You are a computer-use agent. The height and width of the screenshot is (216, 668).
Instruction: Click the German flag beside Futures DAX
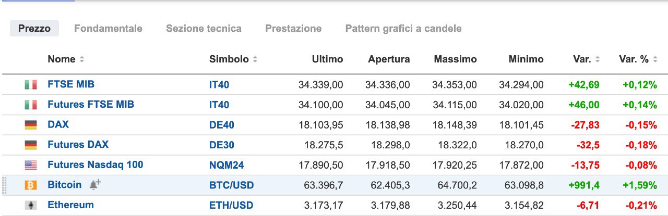tap(31, 145)
